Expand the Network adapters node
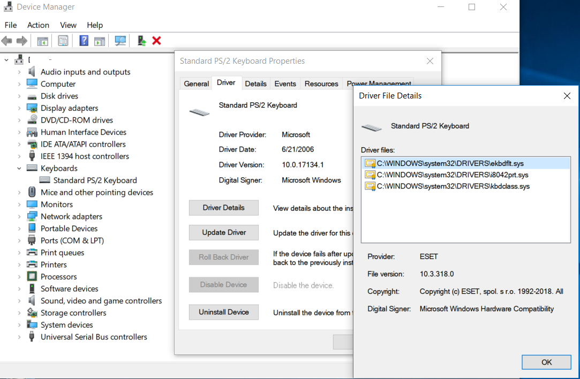The height and width of the screenshot is (379, 580). [19, 217]
